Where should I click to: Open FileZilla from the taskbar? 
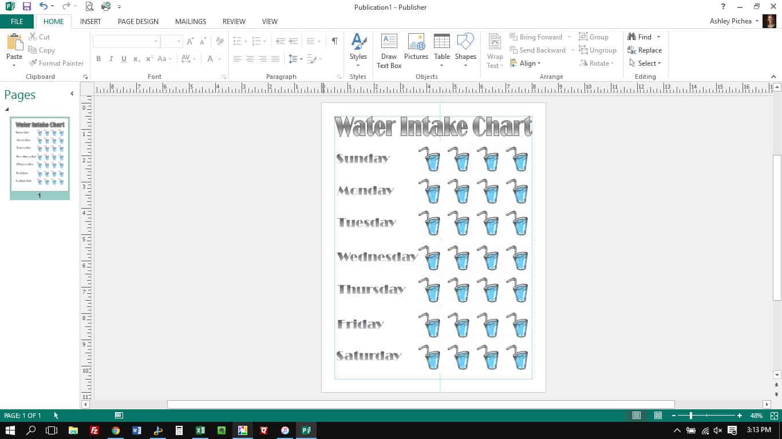point(94,430)
